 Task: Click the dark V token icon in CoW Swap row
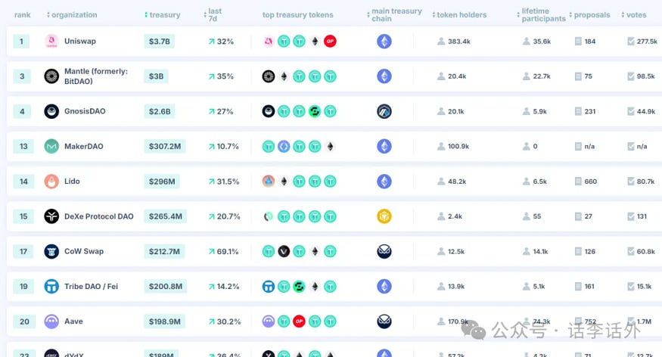point(284,252)
